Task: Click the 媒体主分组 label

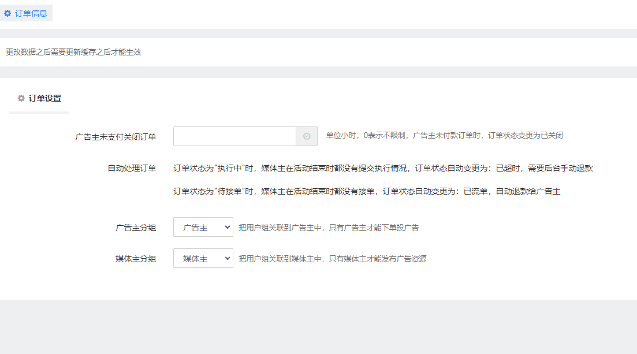Action: pos(136,259)
